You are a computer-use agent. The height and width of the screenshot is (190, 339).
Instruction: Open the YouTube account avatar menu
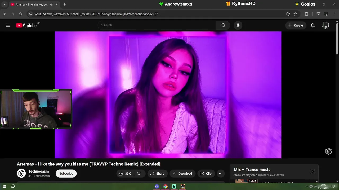click(325, 25)
